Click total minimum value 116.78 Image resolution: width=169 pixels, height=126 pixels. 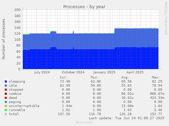pos(95,114)
